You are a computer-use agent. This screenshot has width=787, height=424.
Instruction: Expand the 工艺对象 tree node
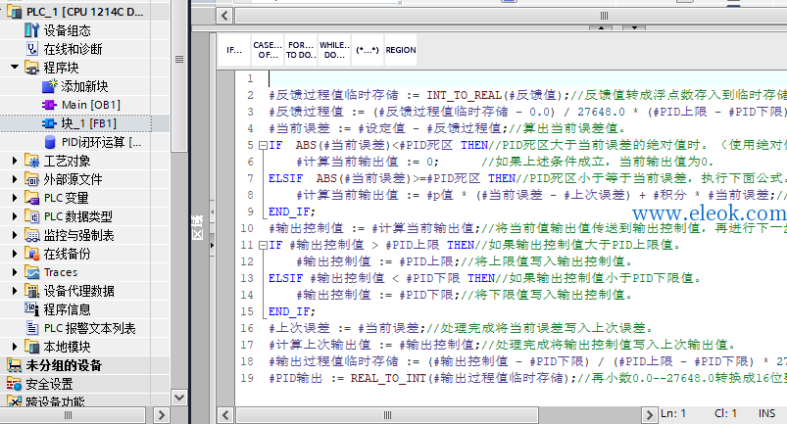pos(15,161)
